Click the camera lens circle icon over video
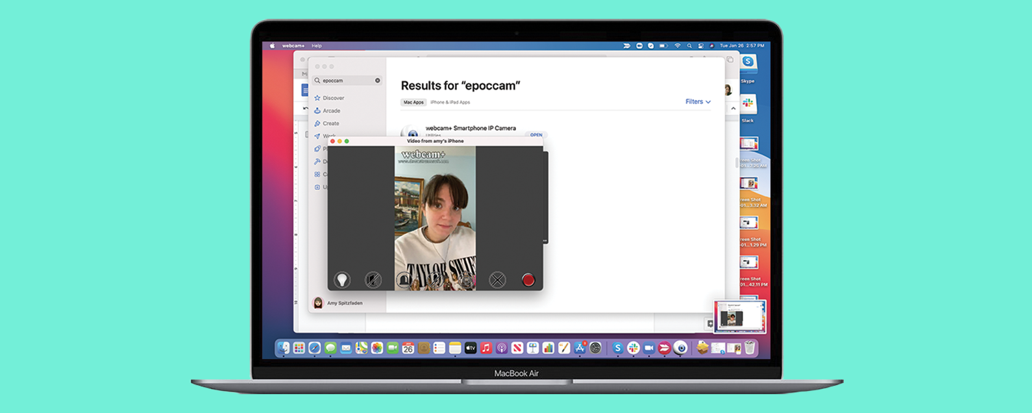The image size is (1032, 413). [466, 280]
